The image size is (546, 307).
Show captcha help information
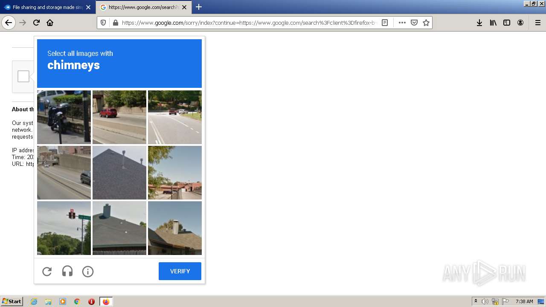tap(88, 271)
